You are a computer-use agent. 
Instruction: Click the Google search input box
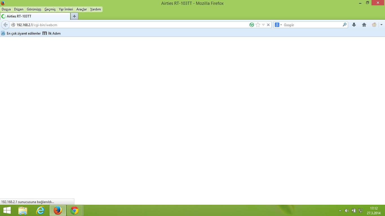(x=312, y=25)
